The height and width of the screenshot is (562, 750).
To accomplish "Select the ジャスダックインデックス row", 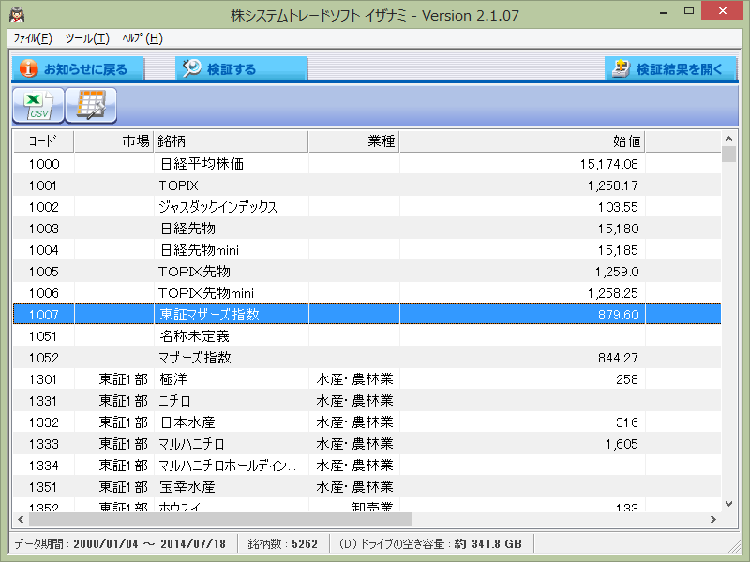I will [367, 207].
